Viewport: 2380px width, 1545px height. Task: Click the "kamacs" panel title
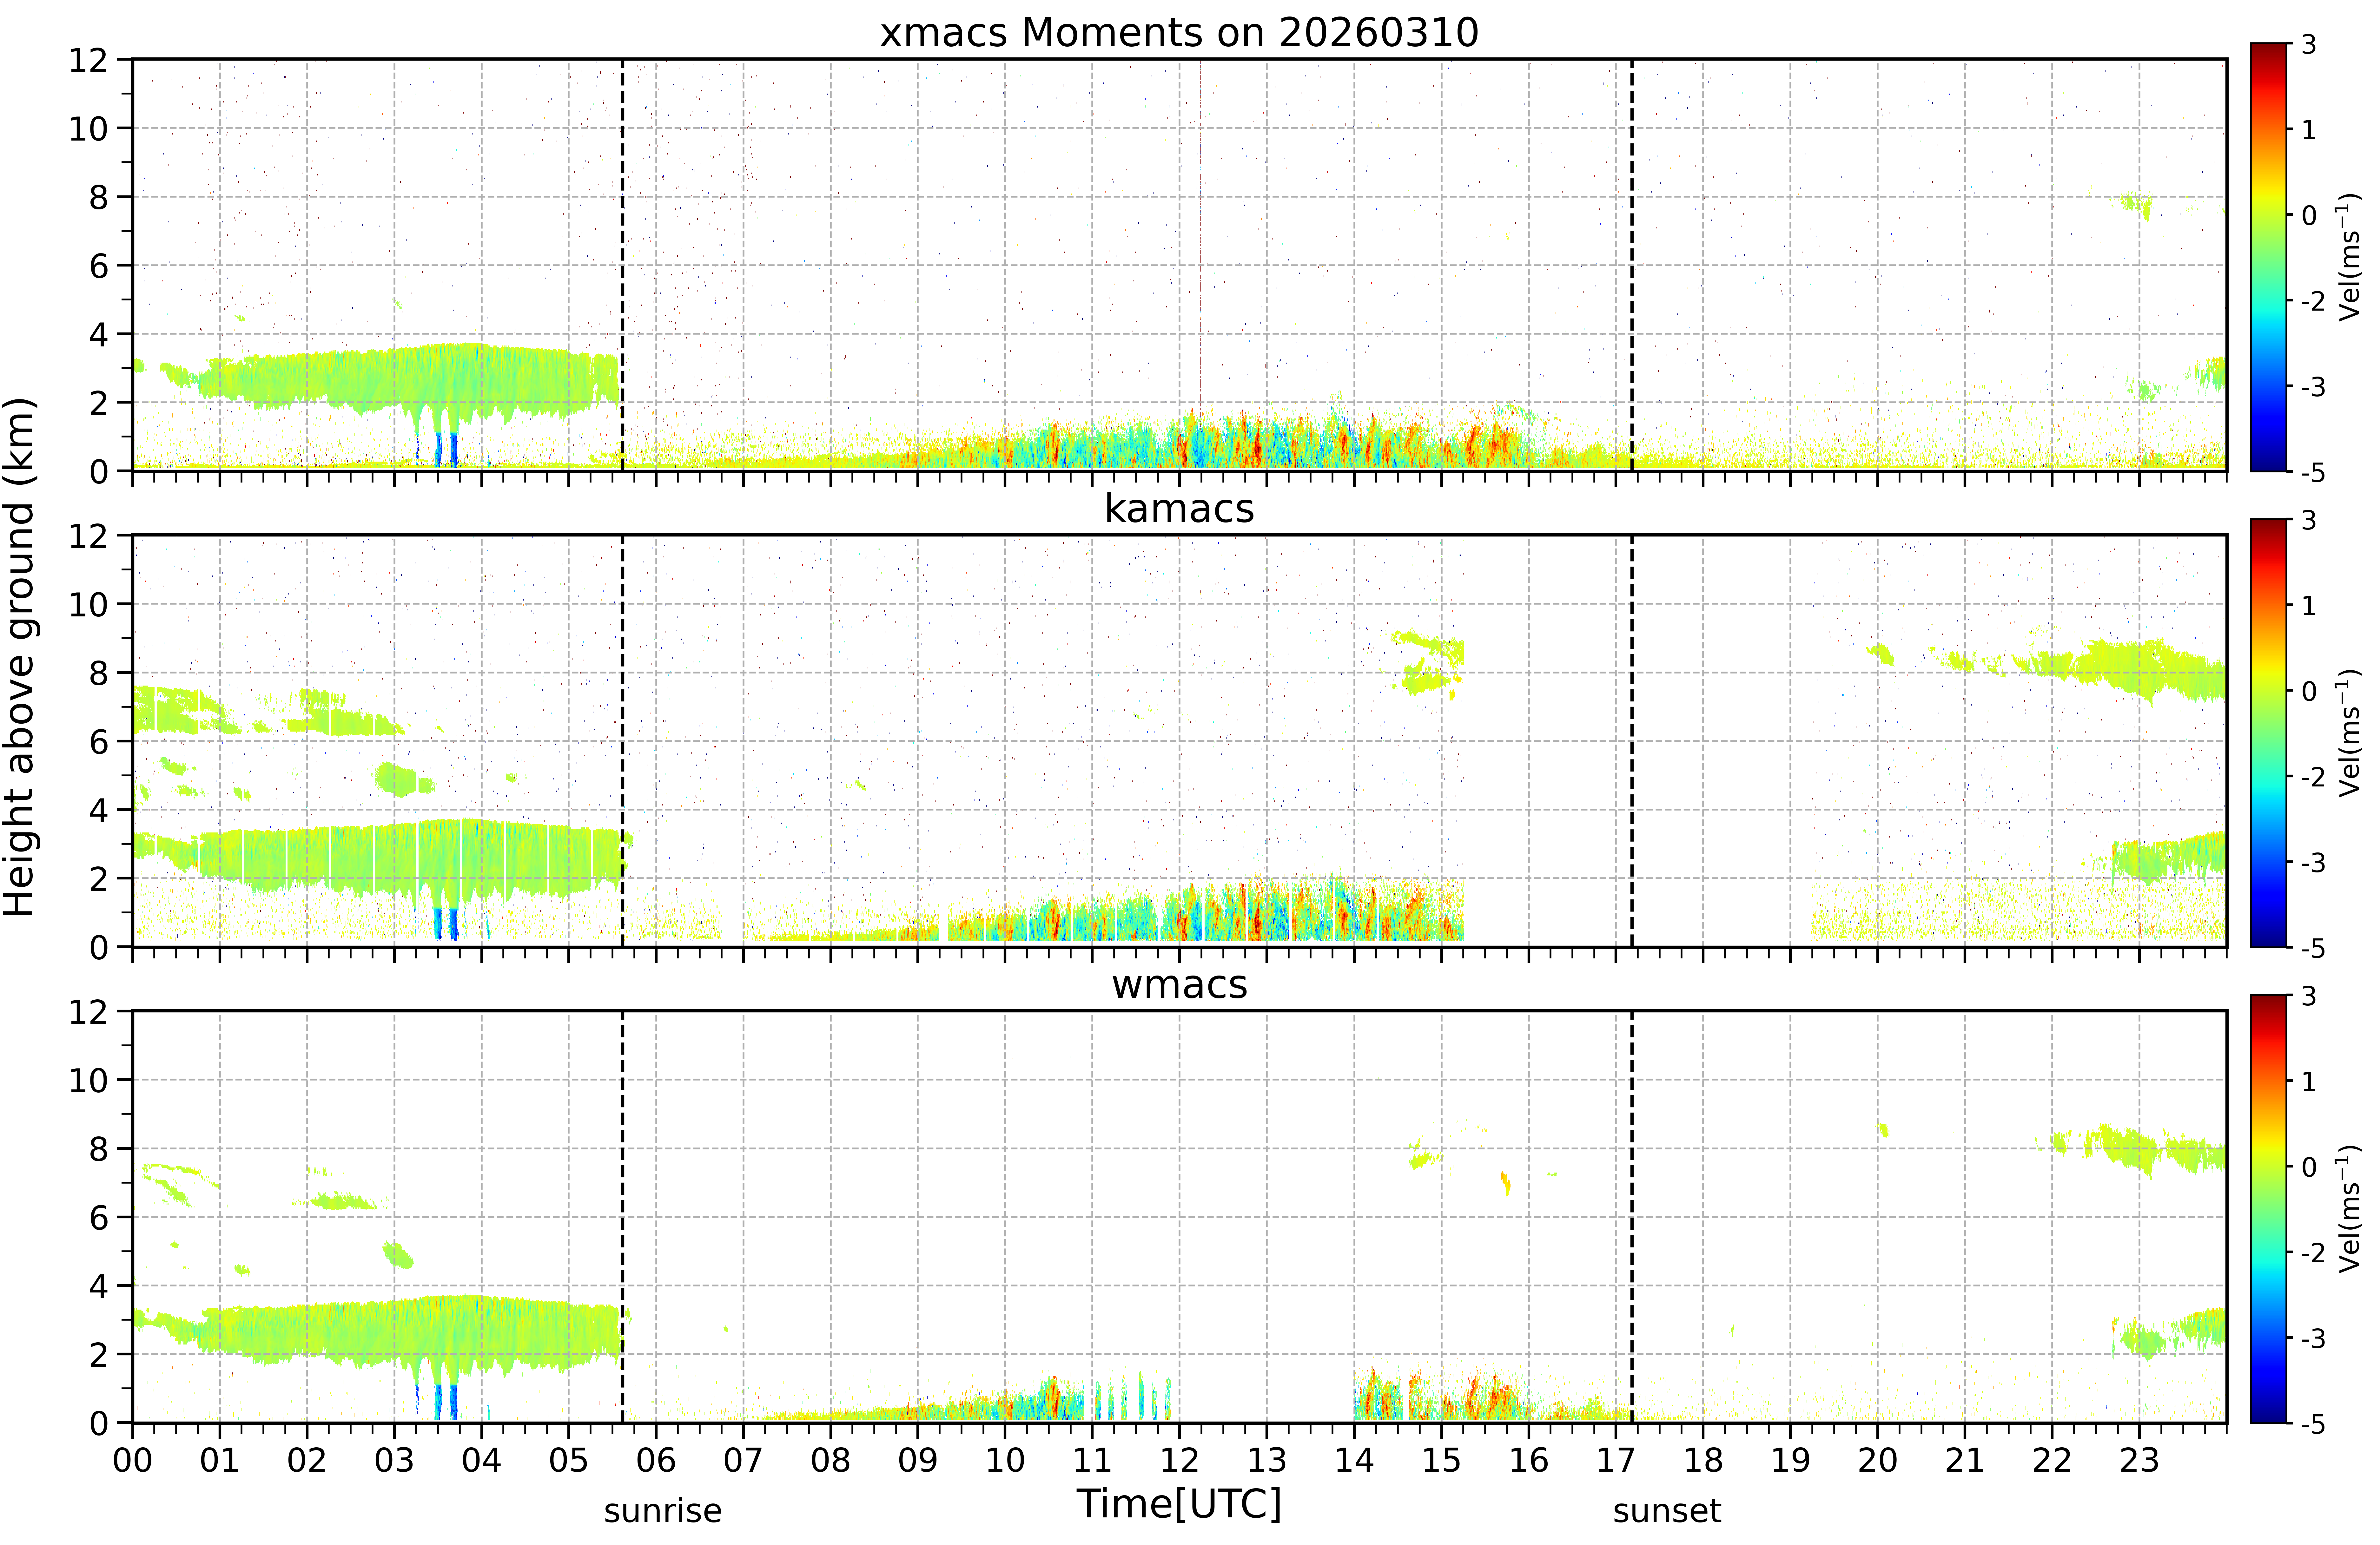[1179, 508]
